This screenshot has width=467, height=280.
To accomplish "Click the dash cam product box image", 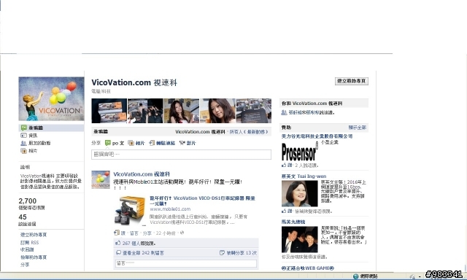I will [x=130, y=211].
